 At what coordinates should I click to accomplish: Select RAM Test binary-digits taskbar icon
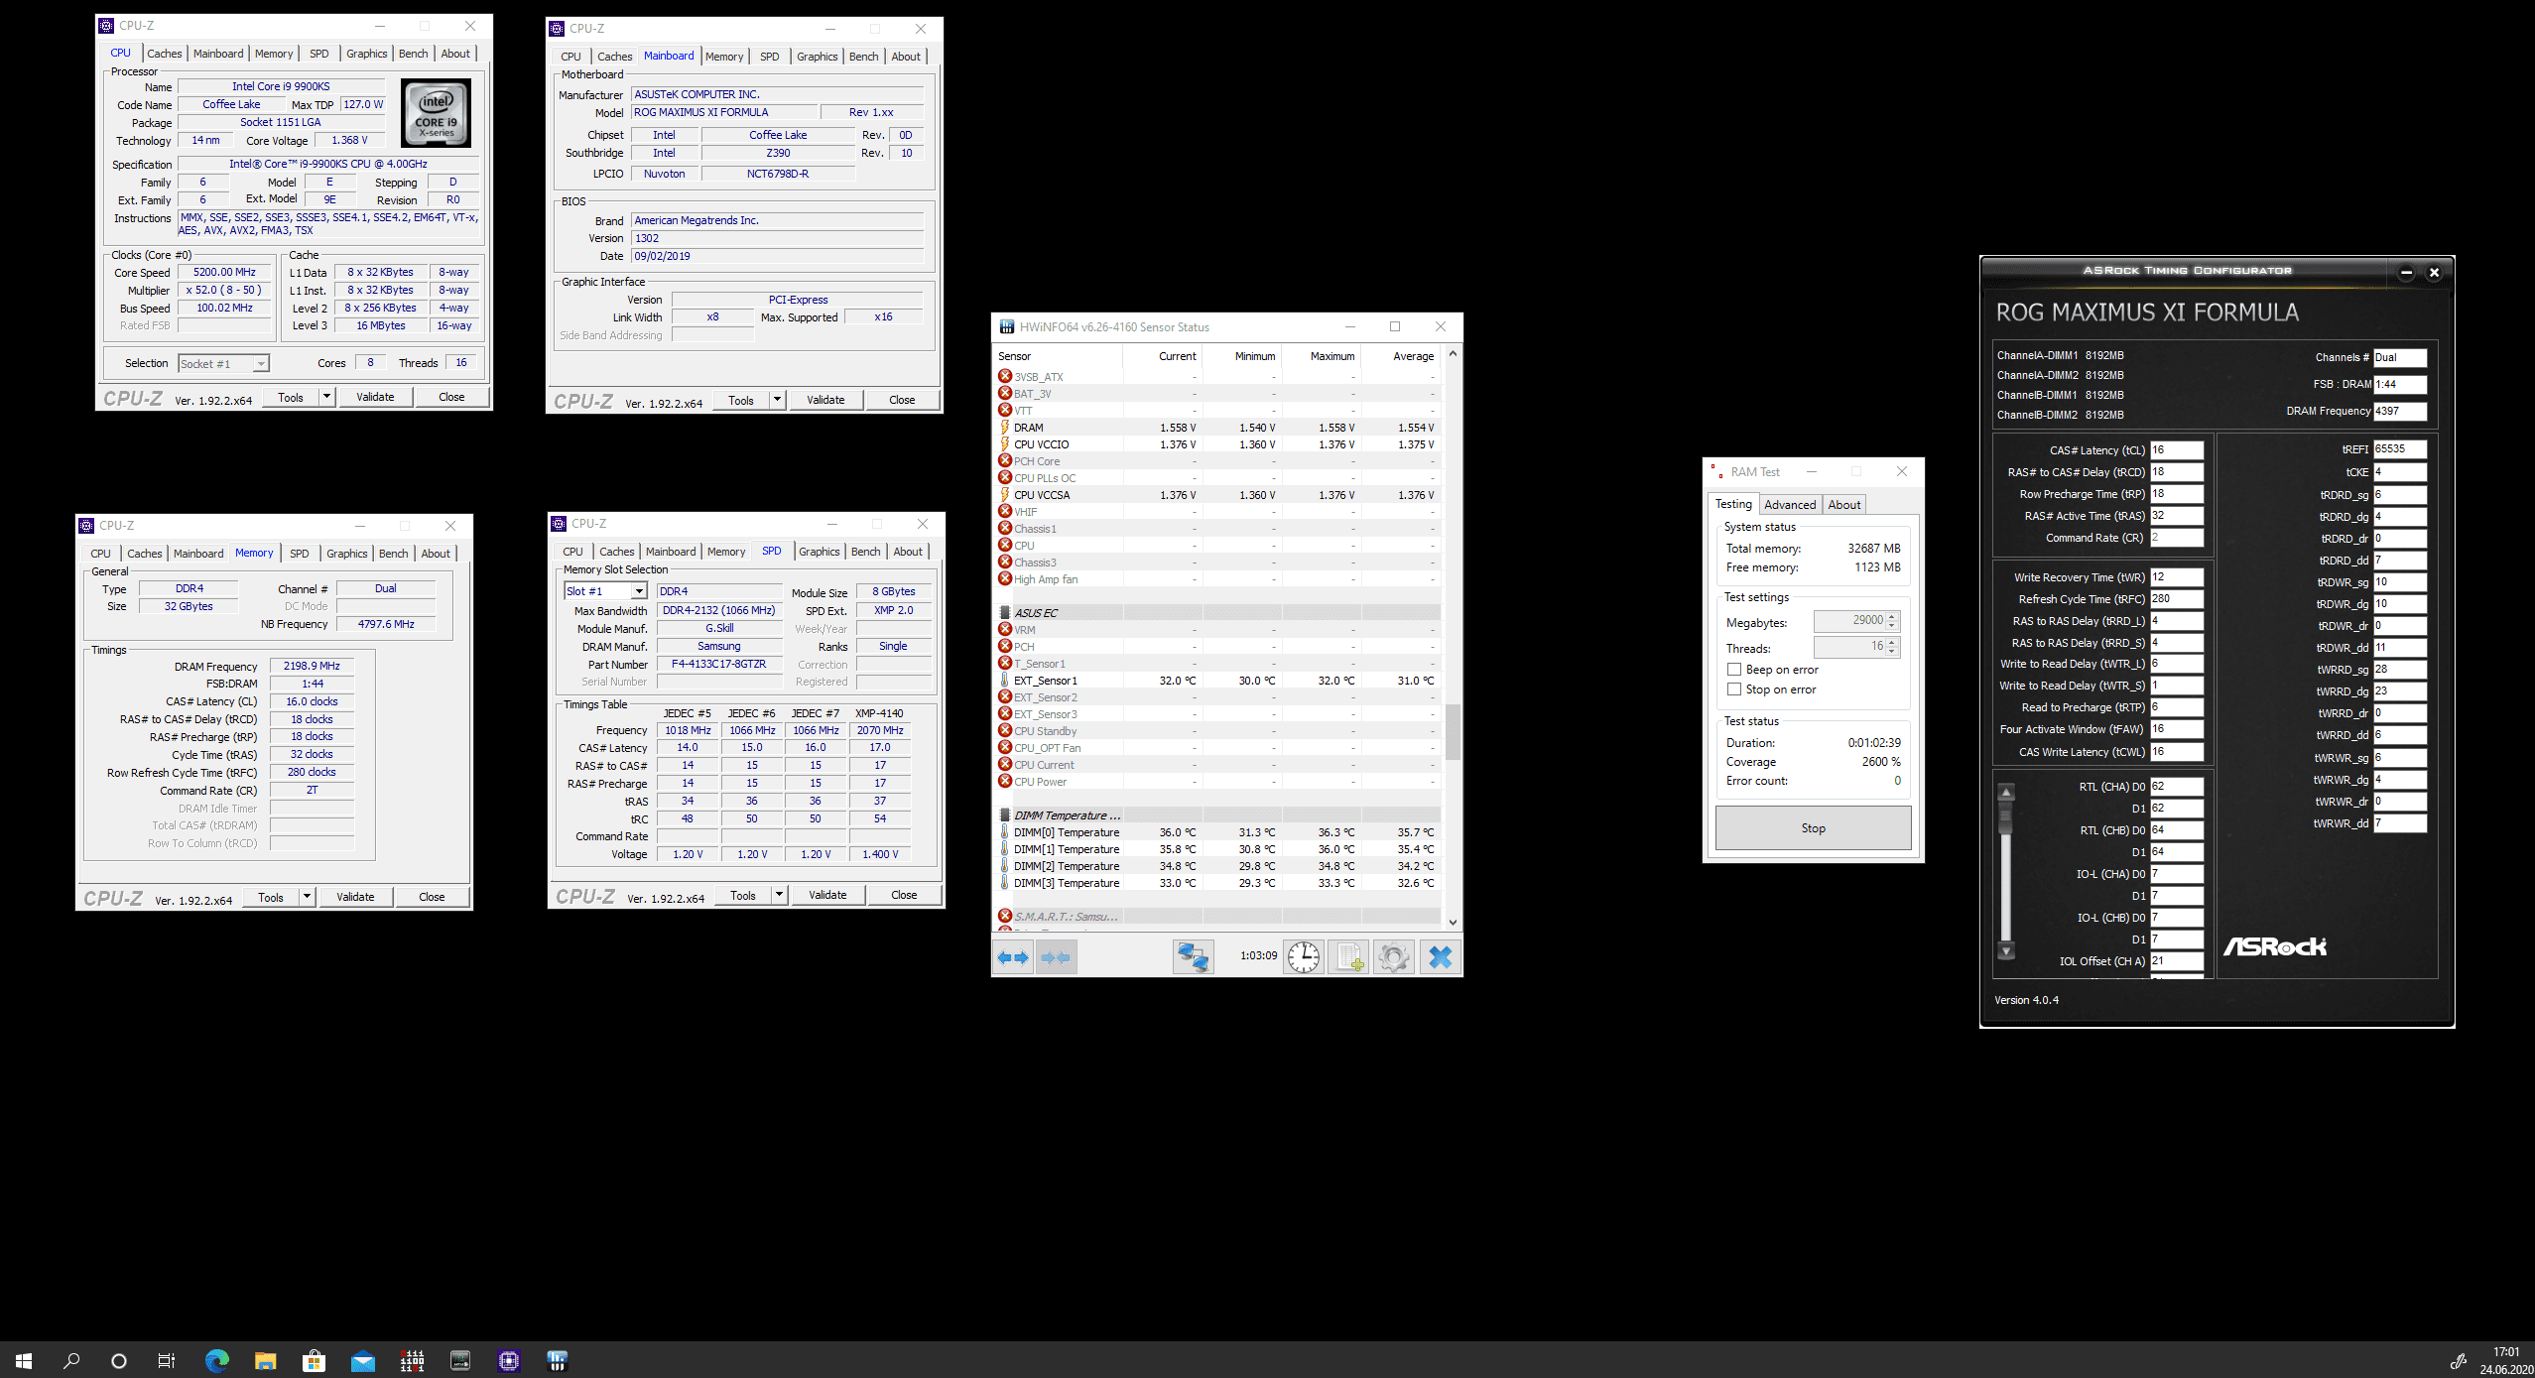(412, 1360)
